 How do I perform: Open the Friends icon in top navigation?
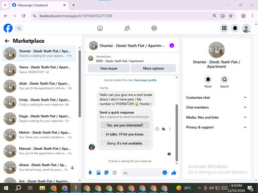tap(127, 28)
